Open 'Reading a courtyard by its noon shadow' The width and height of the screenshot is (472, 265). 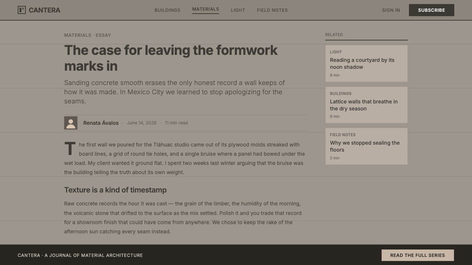[x=366, y=63]
